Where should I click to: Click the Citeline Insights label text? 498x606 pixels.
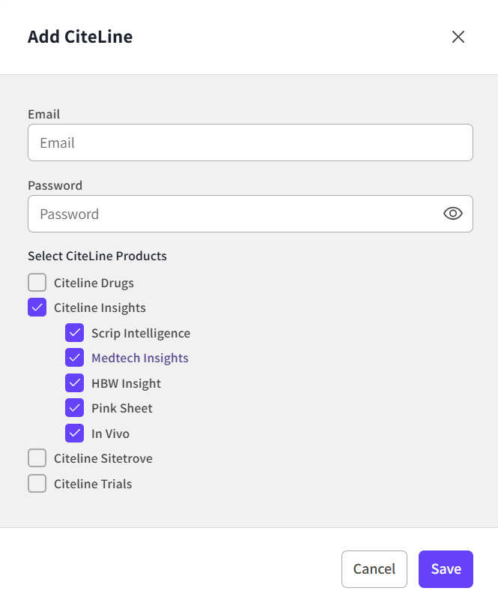[x=100, y=307]
